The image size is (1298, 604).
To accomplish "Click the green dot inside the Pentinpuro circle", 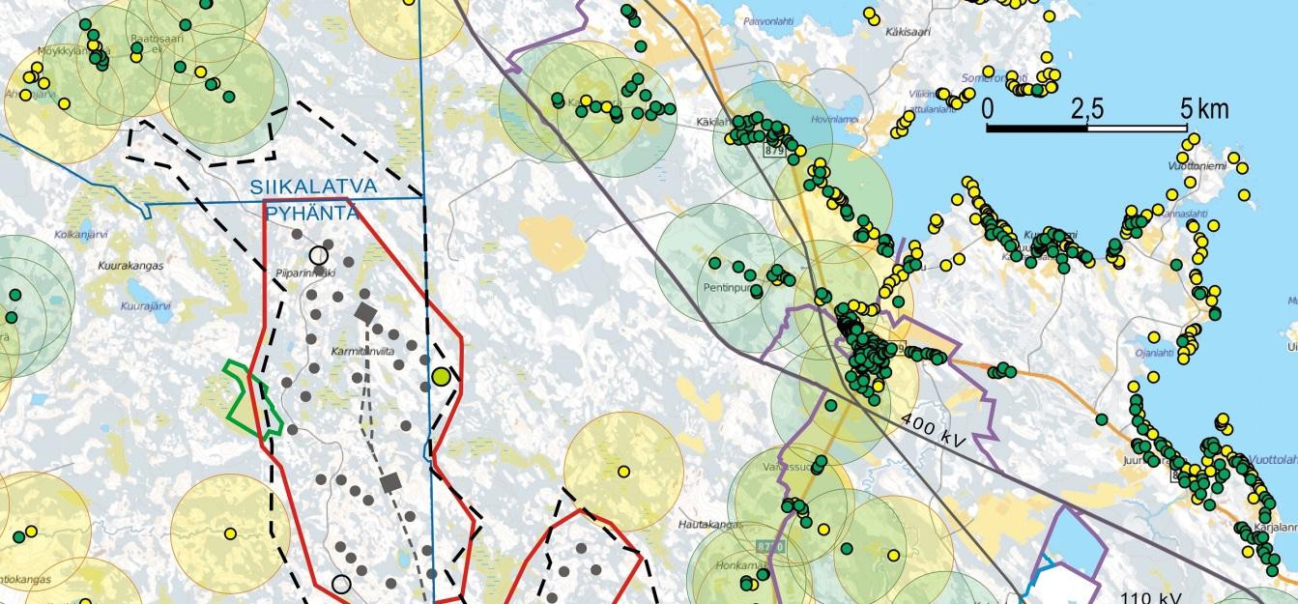I will pyautogui.click(x=714, y=263).
